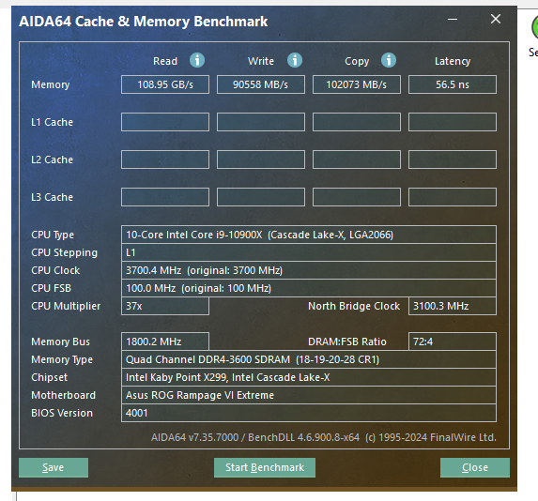Save the benchmark results

(x=54, y=467)
